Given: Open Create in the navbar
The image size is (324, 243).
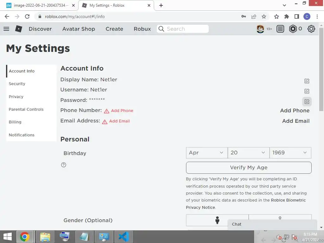Looking at the screenshot, I should pyautogui.click(x=114, y=29).
